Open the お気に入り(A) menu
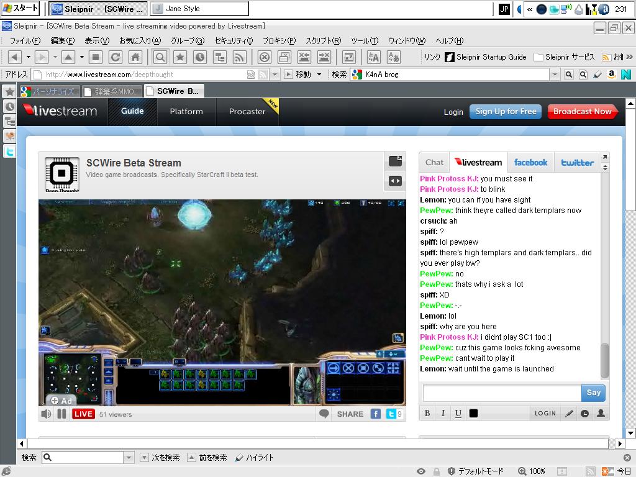The image size is (636, 477). [x=140, y=41]
